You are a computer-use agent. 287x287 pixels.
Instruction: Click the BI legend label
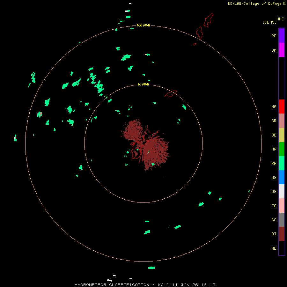coord(274,234)
